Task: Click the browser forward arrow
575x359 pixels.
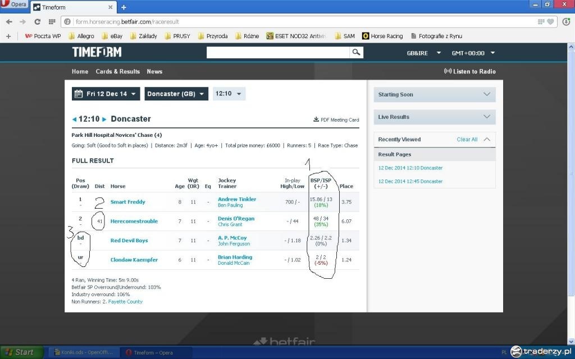Action: tap(22, 22)
